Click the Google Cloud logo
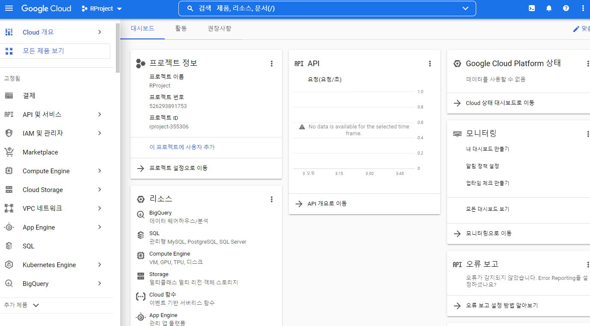 [46, 9]
